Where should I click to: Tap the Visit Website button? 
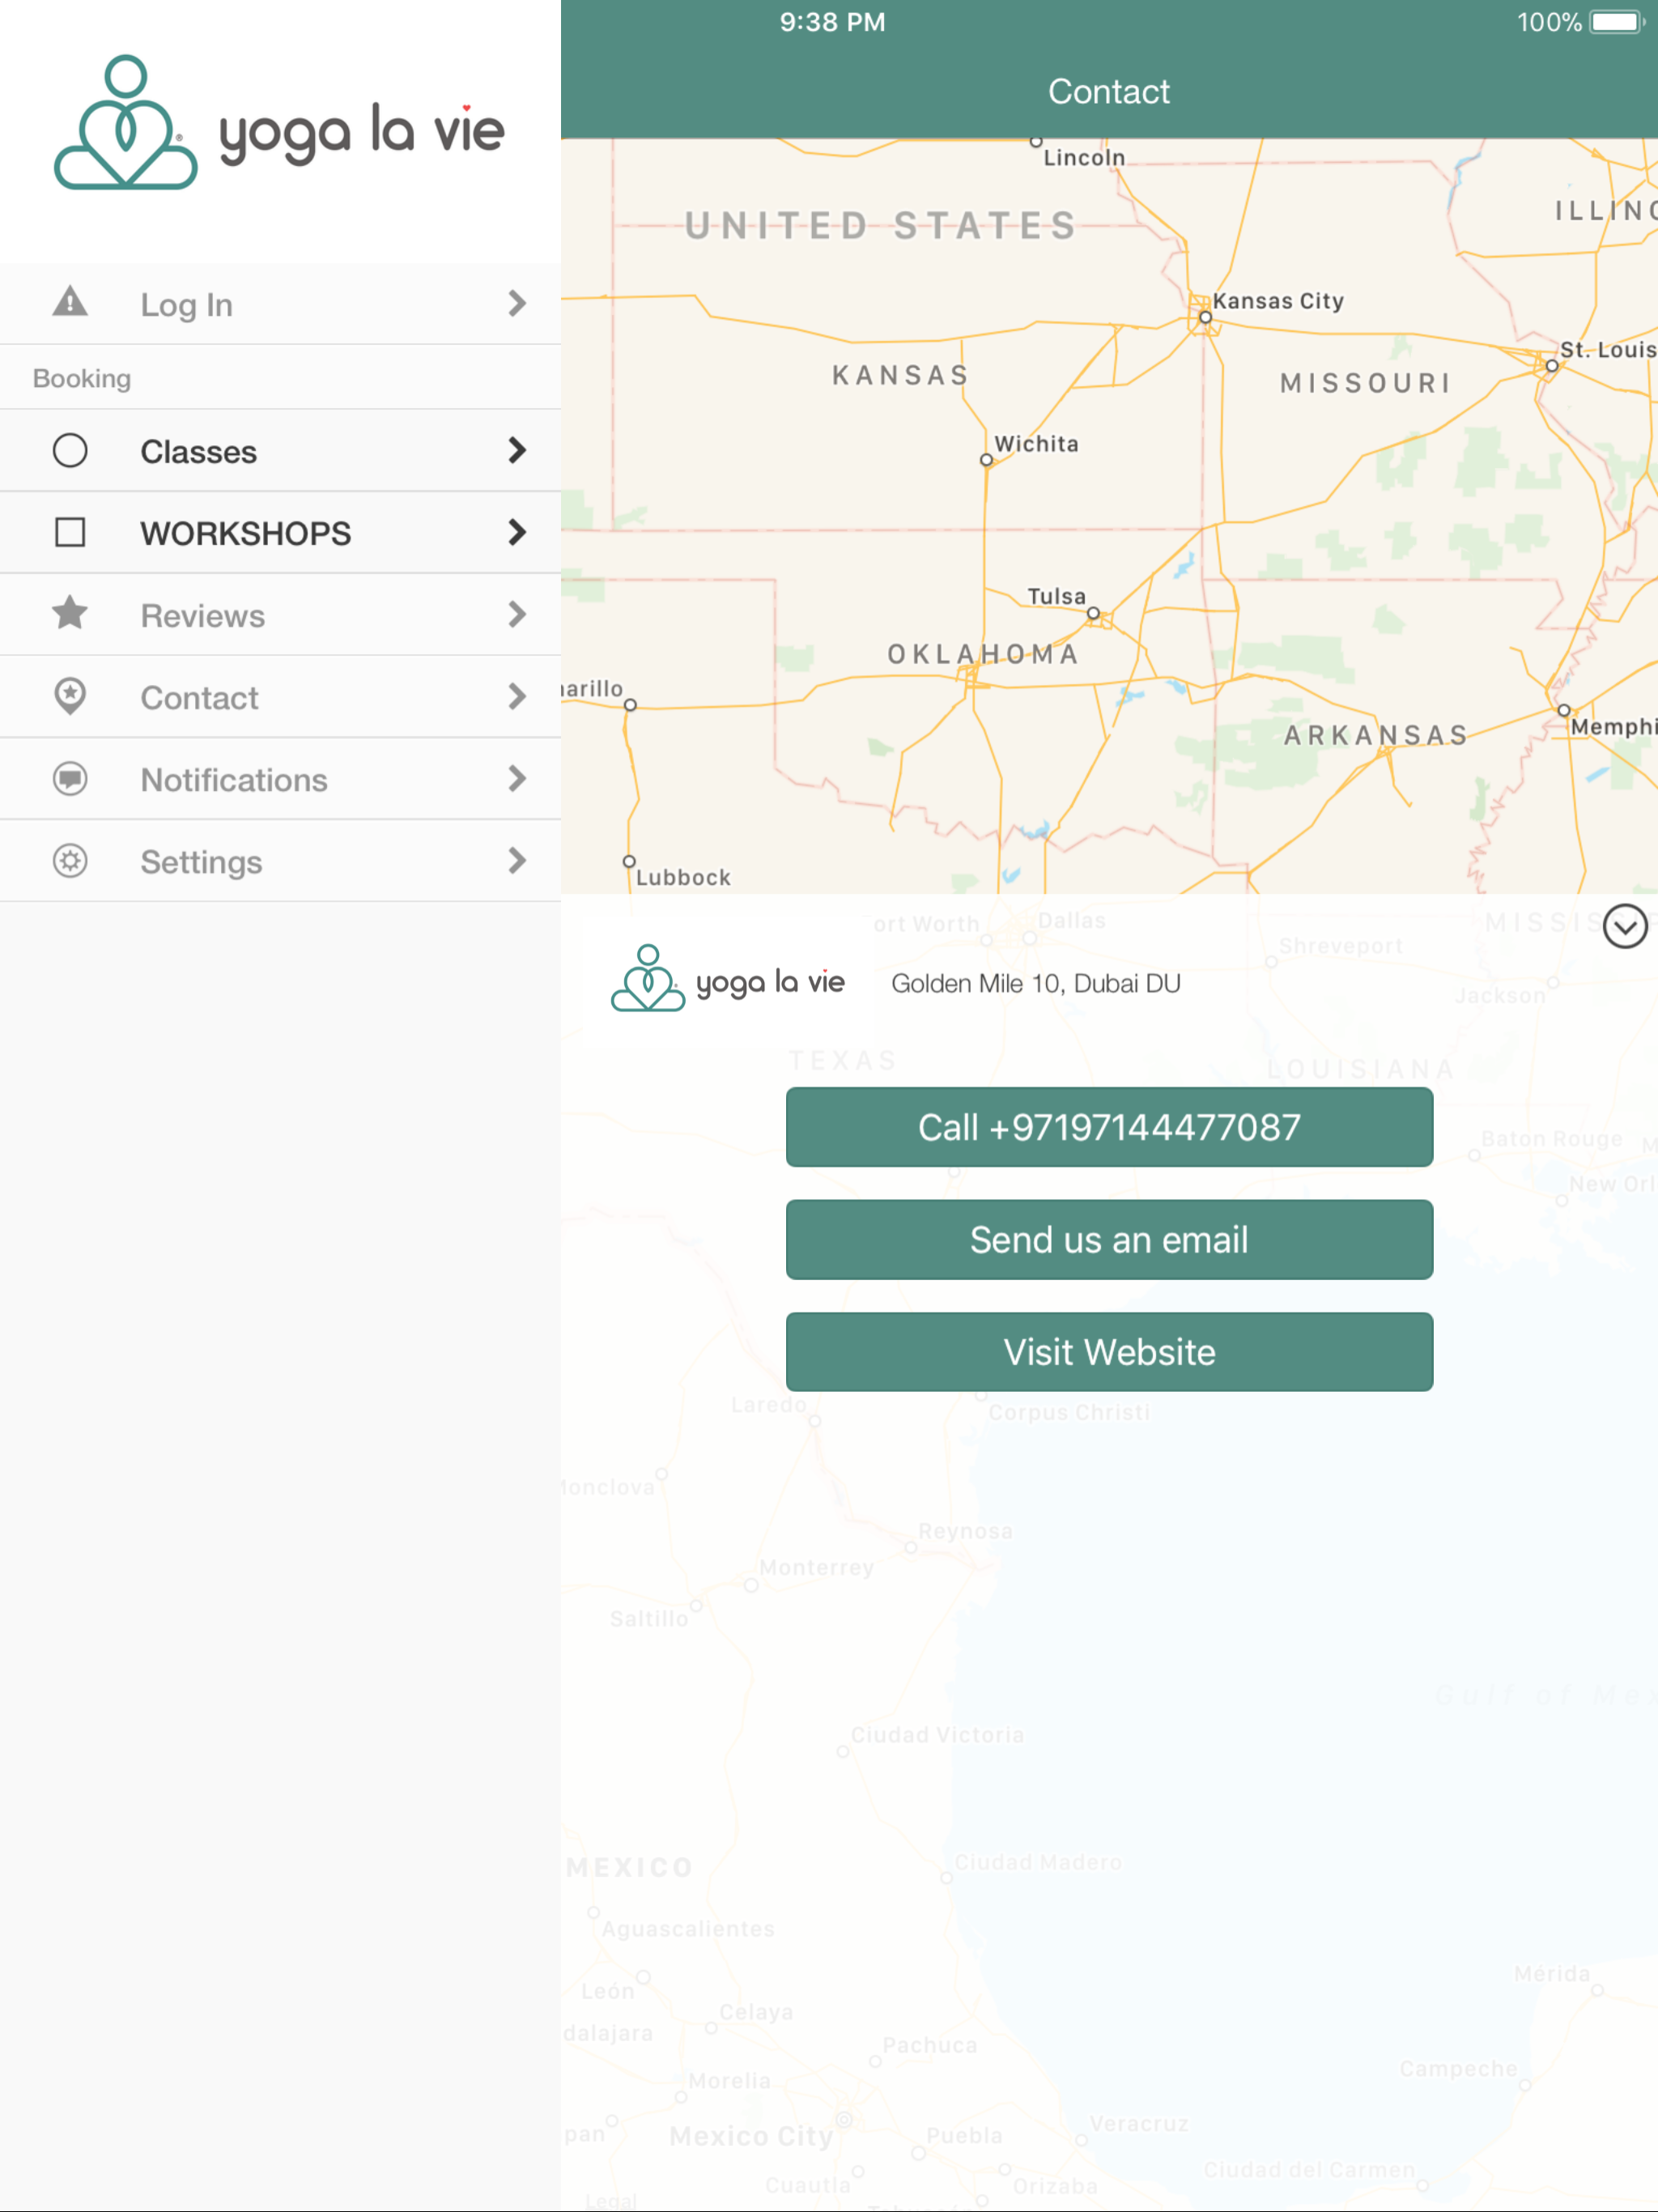pos(1109,1352)
